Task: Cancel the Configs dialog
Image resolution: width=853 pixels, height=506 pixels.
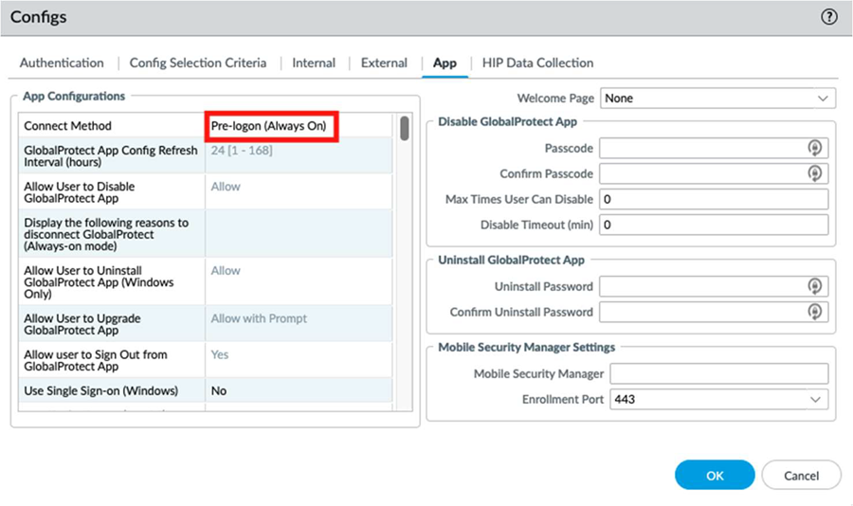Action: click(801, 475)
